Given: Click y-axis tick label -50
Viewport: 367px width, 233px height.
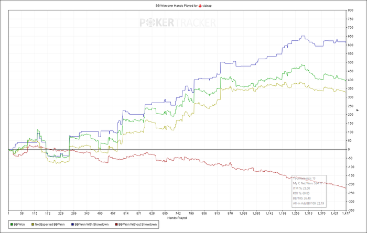Looking at the screenshot, I should (350, 158).
